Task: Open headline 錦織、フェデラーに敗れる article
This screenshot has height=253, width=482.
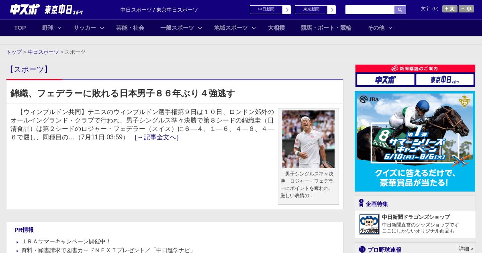Action: tap(123, 94)
